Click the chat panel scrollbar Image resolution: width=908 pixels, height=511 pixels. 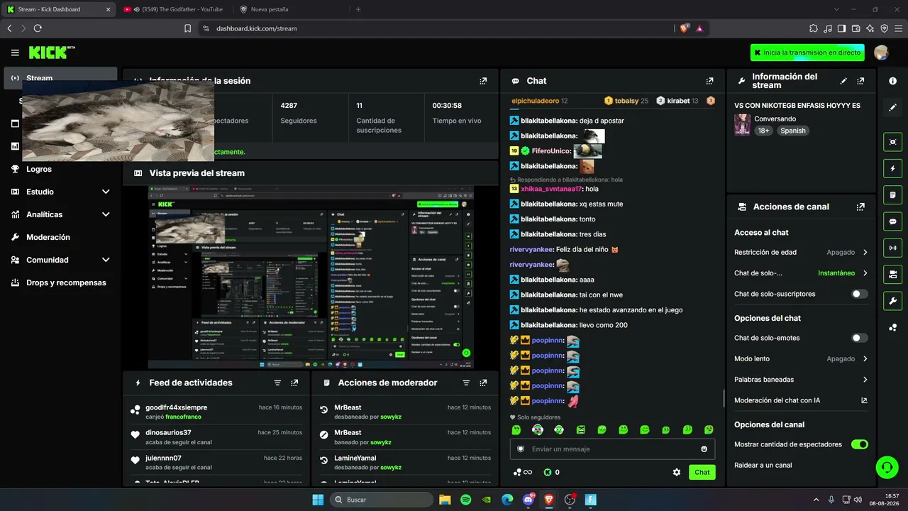[723, 398]
